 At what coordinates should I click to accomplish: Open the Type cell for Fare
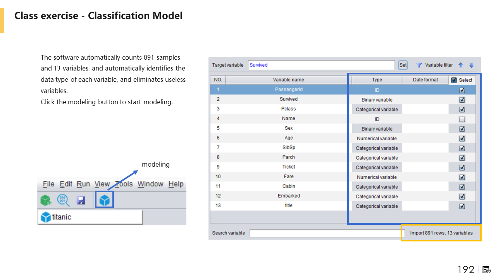coord(377,177)
